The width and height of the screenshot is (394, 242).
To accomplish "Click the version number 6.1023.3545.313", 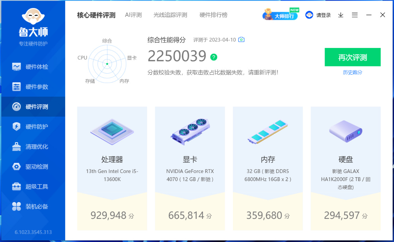I will click(x=33, y=232).
